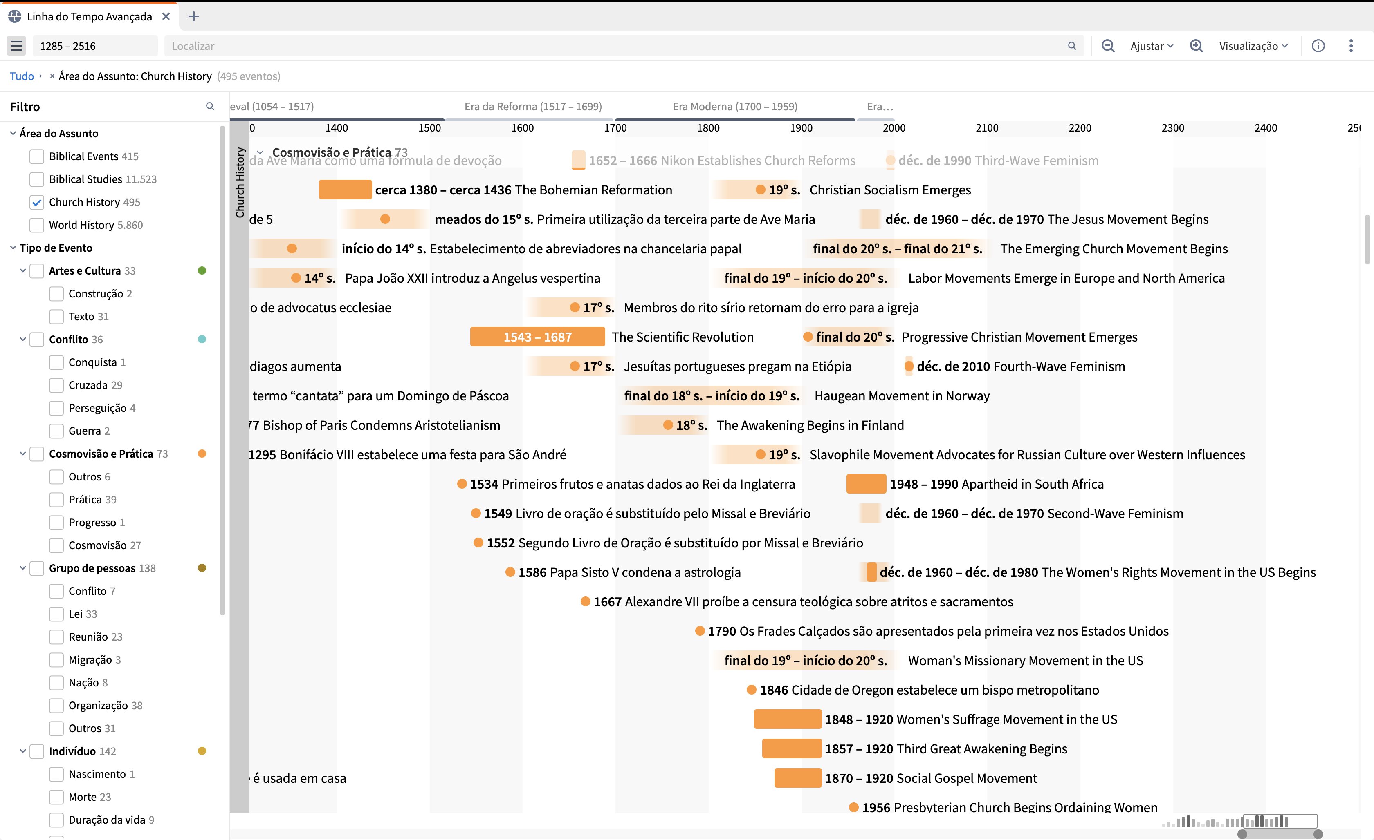Screen dimensions: 1374x840
Task: Collapse the Artes e Cultura group
Action: pyautogui.click(x=23, y=271)
